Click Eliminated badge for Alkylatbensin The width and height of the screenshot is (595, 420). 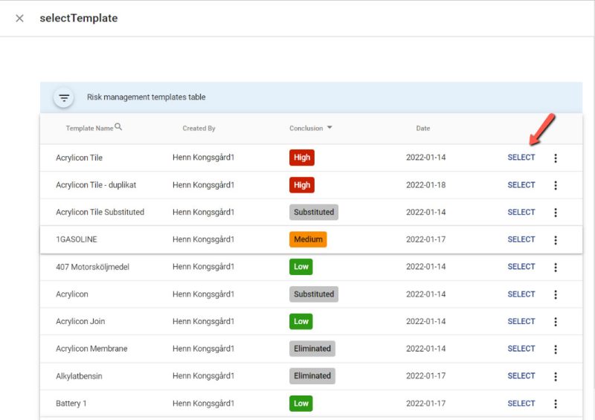coord(312,376)
